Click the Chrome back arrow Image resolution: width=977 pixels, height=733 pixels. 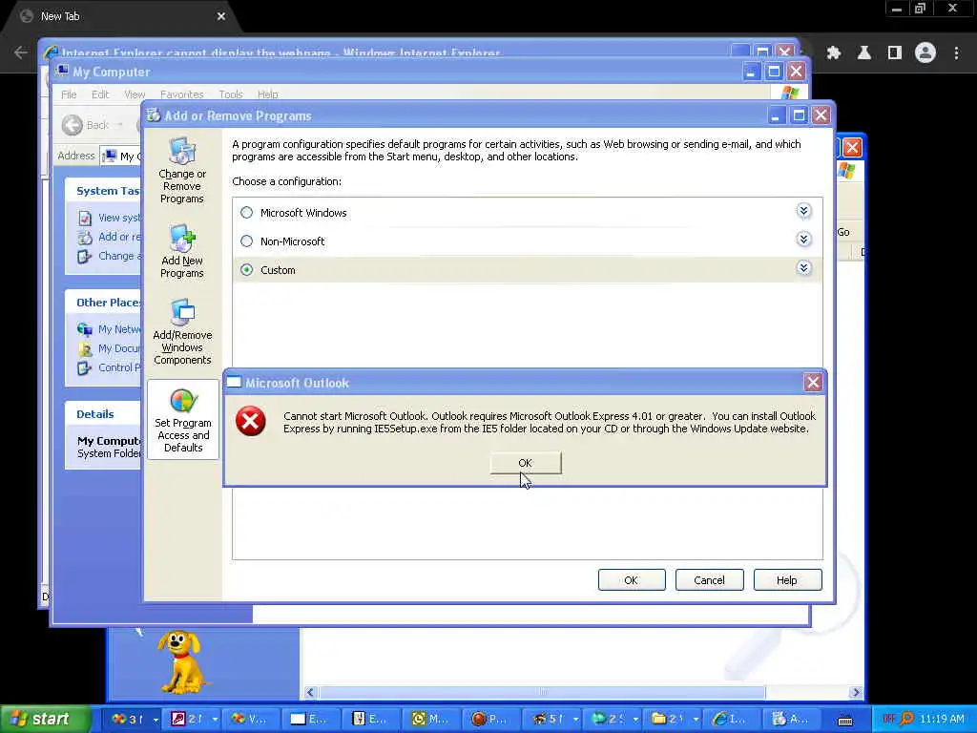[x=21, y=52]
